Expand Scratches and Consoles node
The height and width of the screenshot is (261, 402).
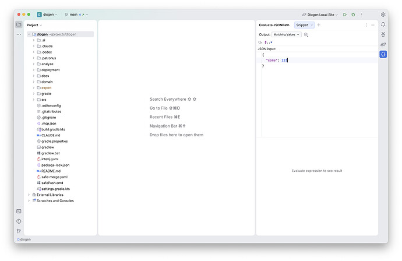(29, 201)
